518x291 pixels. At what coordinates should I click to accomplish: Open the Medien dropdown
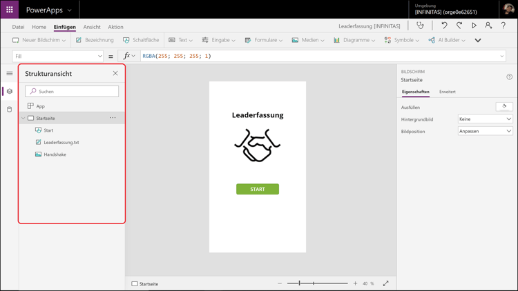click(308, 40)
